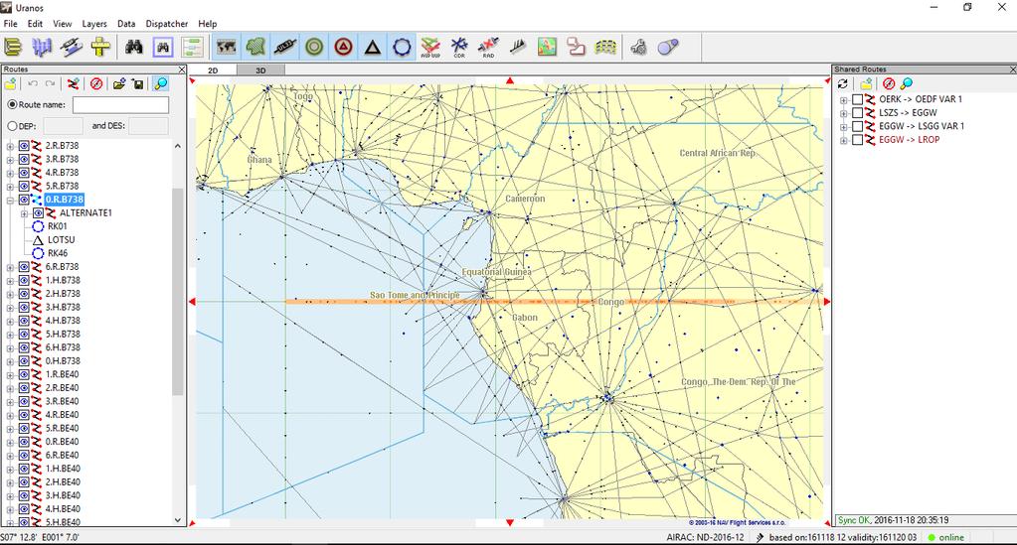Screen dimensions: 1017x545
Task: Toggle the green circle navaid layer icon
Action: coord(314,47)
